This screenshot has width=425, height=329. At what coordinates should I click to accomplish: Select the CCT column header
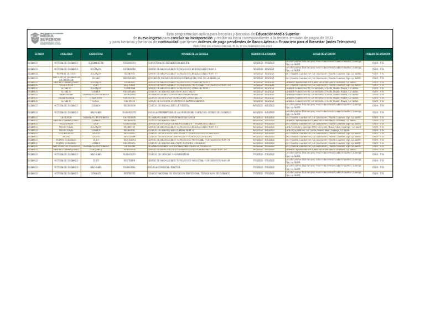129,54
